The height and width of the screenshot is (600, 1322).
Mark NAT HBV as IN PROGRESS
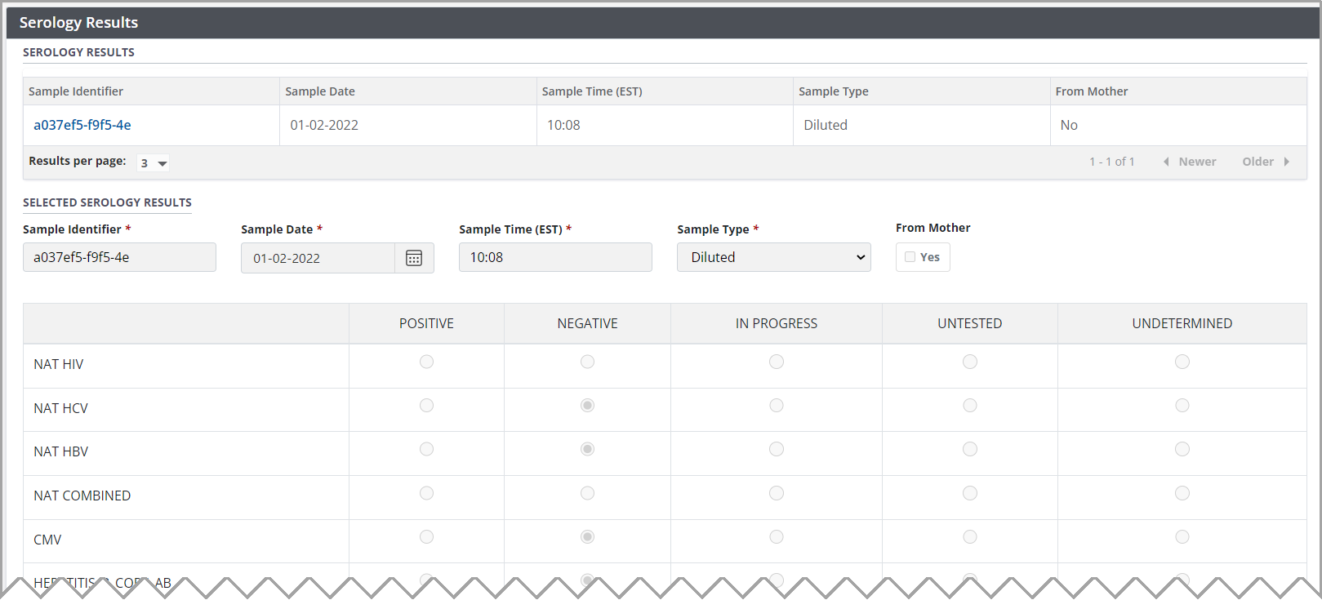click(x=777, y=449)
